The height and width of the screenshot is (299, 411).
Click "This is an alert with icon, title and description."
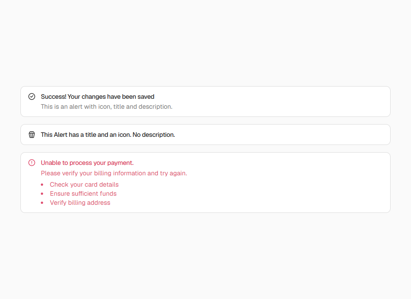tap(107, 106)
